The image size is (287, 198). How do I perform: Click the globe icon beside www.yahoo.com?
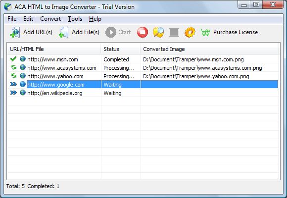[23, 76]
